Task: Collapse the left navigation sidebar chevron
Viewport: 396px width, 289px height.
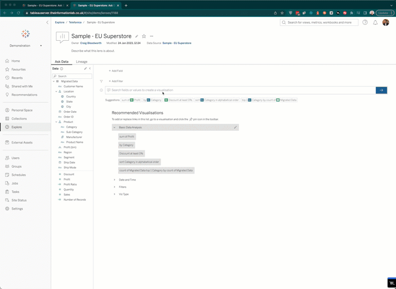Action: [x=47, y=22]
